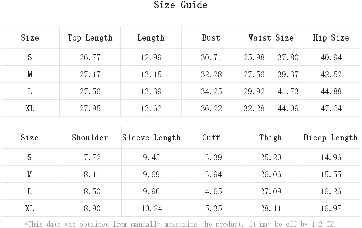Select bicep length value 16.26
Image resolution: width=362 pixels, height=228 pixels.
tap(331, 191)
